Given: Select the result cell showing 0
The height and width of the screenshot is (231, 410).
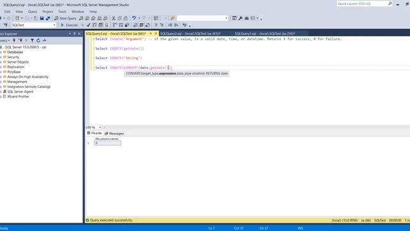Looking at the screenshot, I should click(x=108, y=143).
